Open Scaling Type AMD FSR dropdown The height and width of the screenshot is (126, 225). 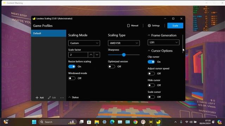(124, 43)
